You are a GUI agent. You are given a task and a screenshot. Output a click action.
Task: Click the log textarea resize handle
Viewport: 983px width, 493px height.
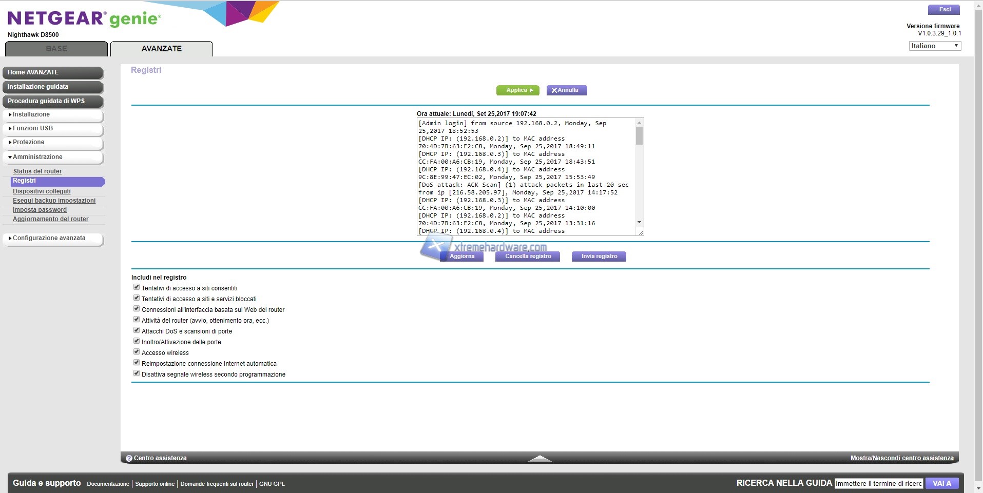click(640, 232)
